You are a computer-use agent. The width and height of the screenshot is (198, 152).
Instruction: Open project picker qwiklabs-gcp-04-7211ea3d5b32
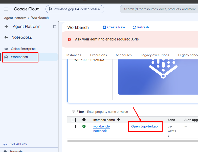tap(75, 9)
